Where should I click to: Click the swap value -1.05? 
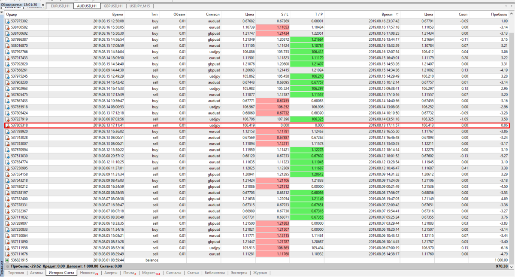pyautogui.click(x=463, y=119)
